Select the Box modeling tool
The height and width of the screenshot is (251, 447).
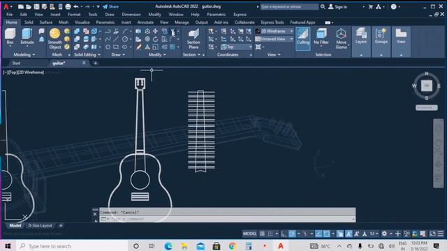click(10, 36)
